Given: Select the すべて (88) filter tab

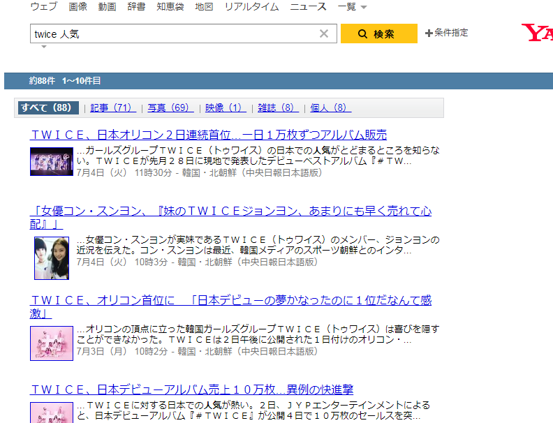Looking at the screenshot, I should 47,107.
